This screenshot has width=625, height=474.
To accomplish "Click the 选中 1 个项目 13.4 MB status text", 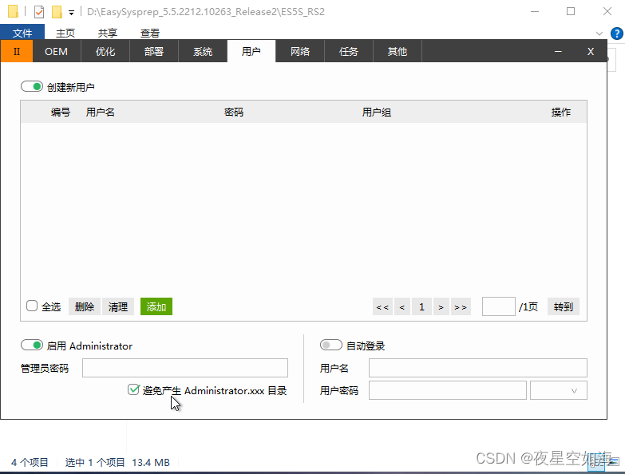I will point(117,462).
